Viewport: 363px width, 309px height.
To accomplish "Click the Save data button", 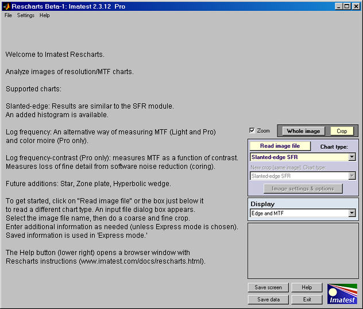I will (268, 299).
